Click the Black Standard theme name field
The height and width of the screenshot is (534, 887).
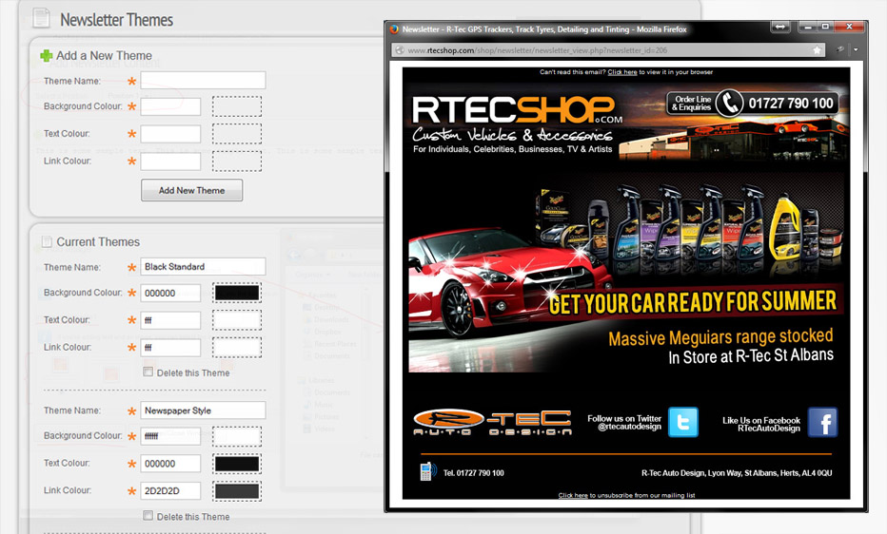203,266
